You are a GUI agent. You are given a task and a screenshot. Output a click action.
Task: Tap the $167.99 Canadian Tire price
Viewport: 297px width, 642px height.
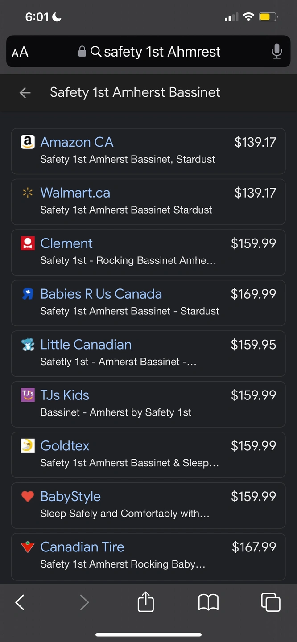pyautogui.click(x=254, y=547)
